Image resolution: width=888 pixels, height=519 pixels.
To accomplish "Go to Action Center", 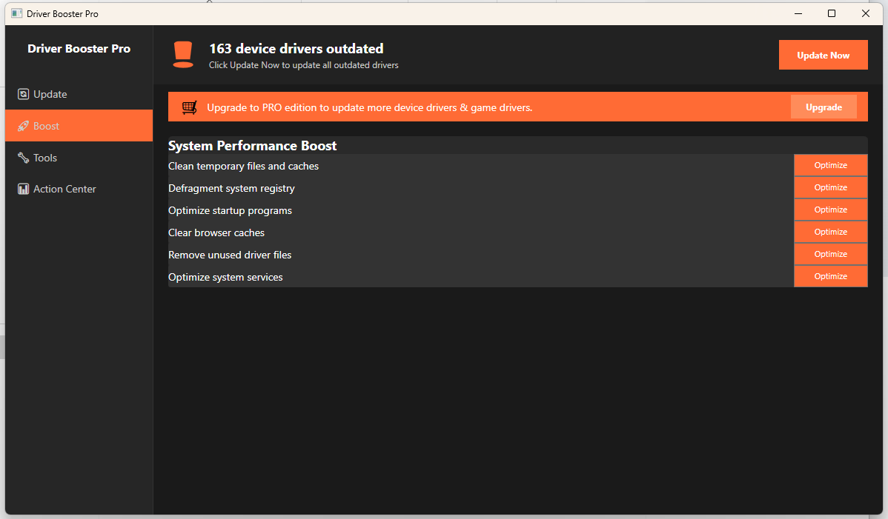I will coord(79,189).
